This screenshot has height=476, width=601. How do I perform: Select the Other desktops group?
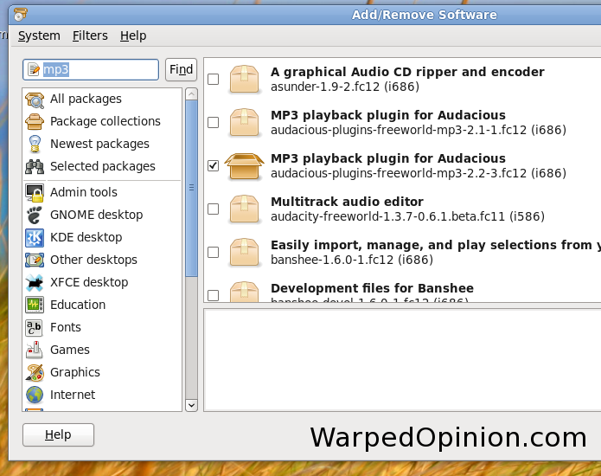pyautogui.click(x=102, y=260)
